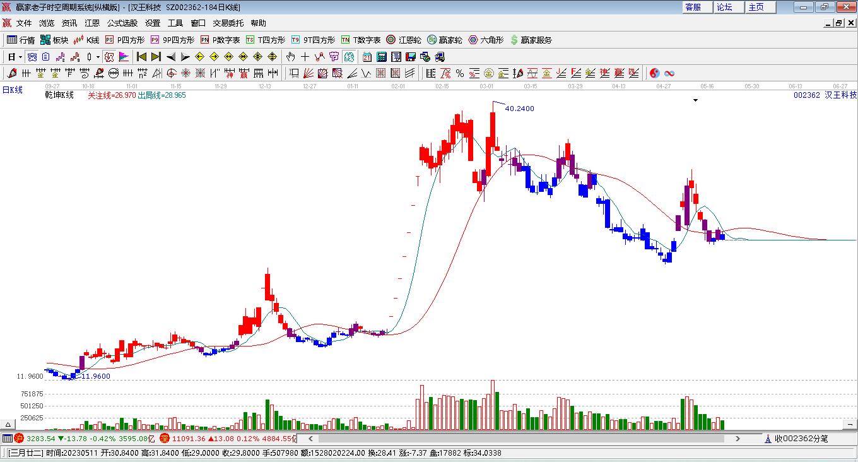Click the yellow diamond right-arrow icon

pos(214,57)
